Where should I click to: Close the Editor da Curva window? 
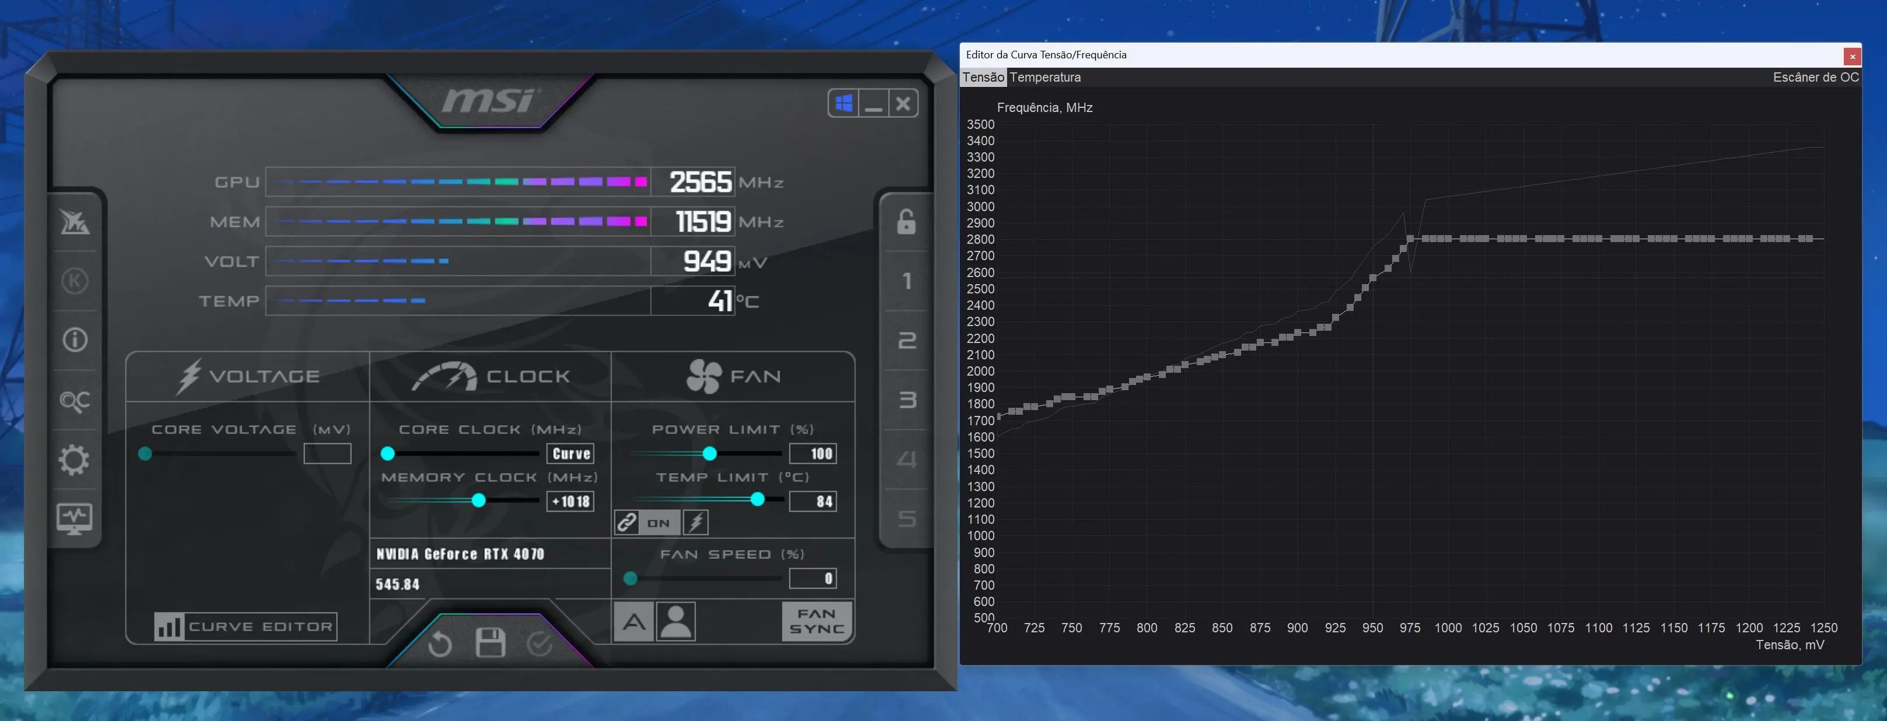[1852, 55]
